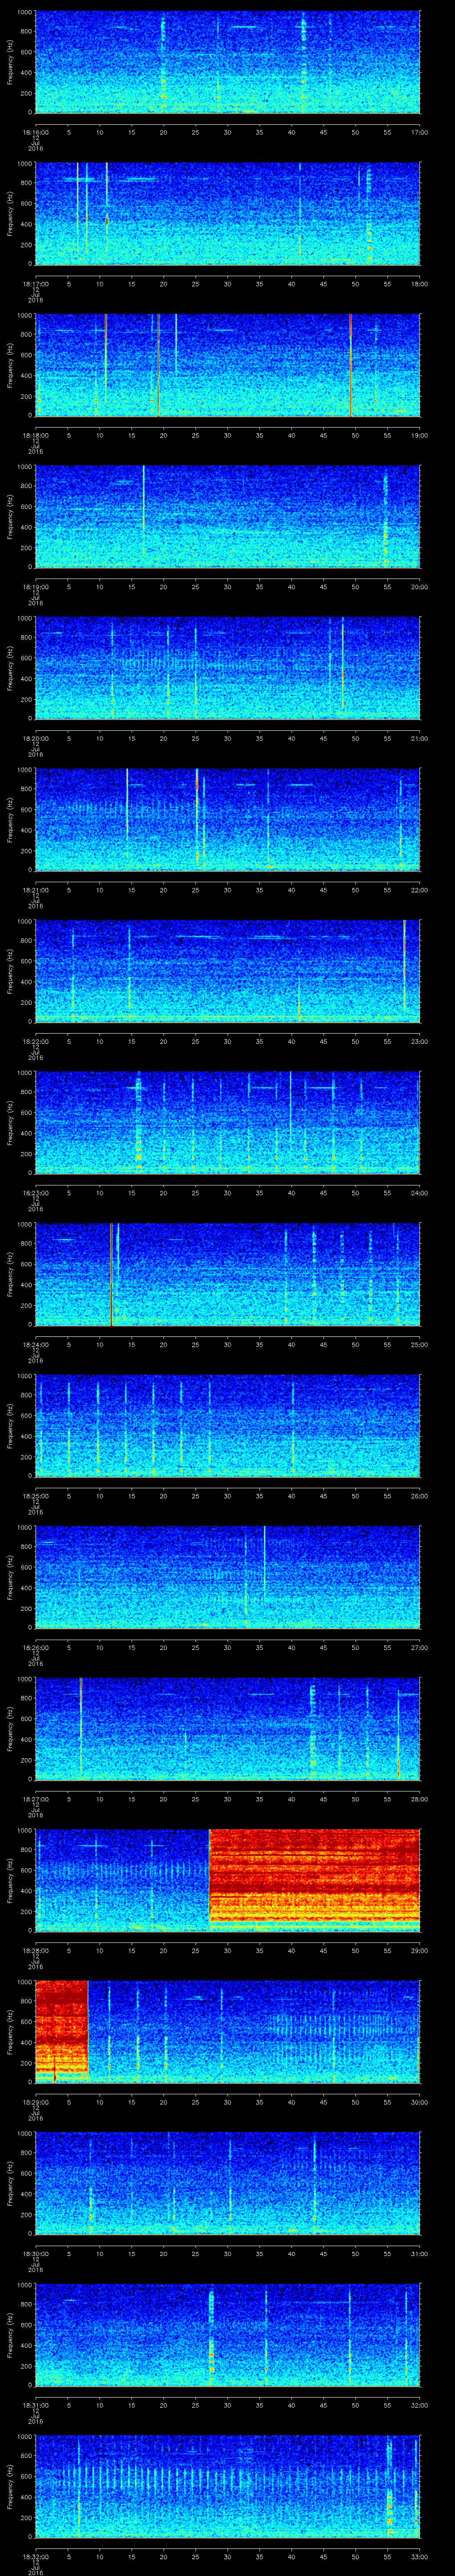Select the spectrogram panel starting at 18:27:00
Screen dimensions: 455x2576
pos(227,1729)
